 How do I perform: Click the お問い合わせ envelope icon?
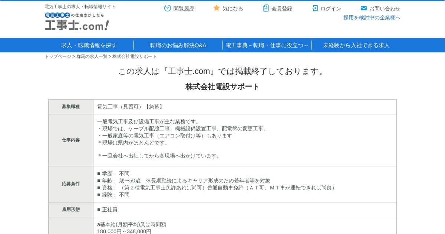(x=364, y=8)
